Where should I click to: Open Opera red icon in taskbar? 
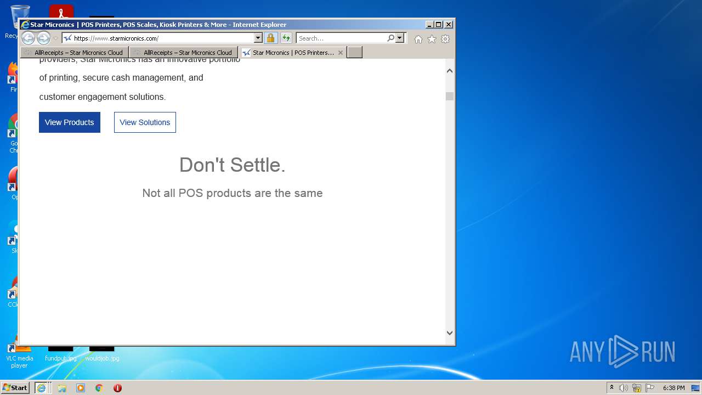(117, 388)
